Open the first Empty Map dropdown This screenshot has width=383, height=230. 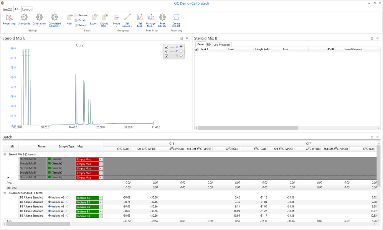[x=101, y=159]
